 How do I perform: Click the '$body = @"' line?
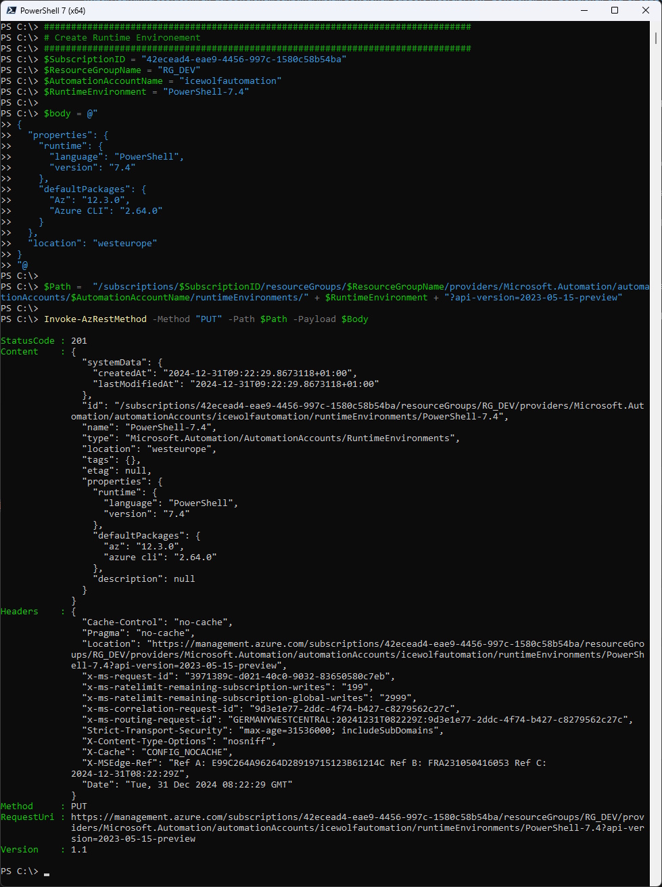pos(71,114)
